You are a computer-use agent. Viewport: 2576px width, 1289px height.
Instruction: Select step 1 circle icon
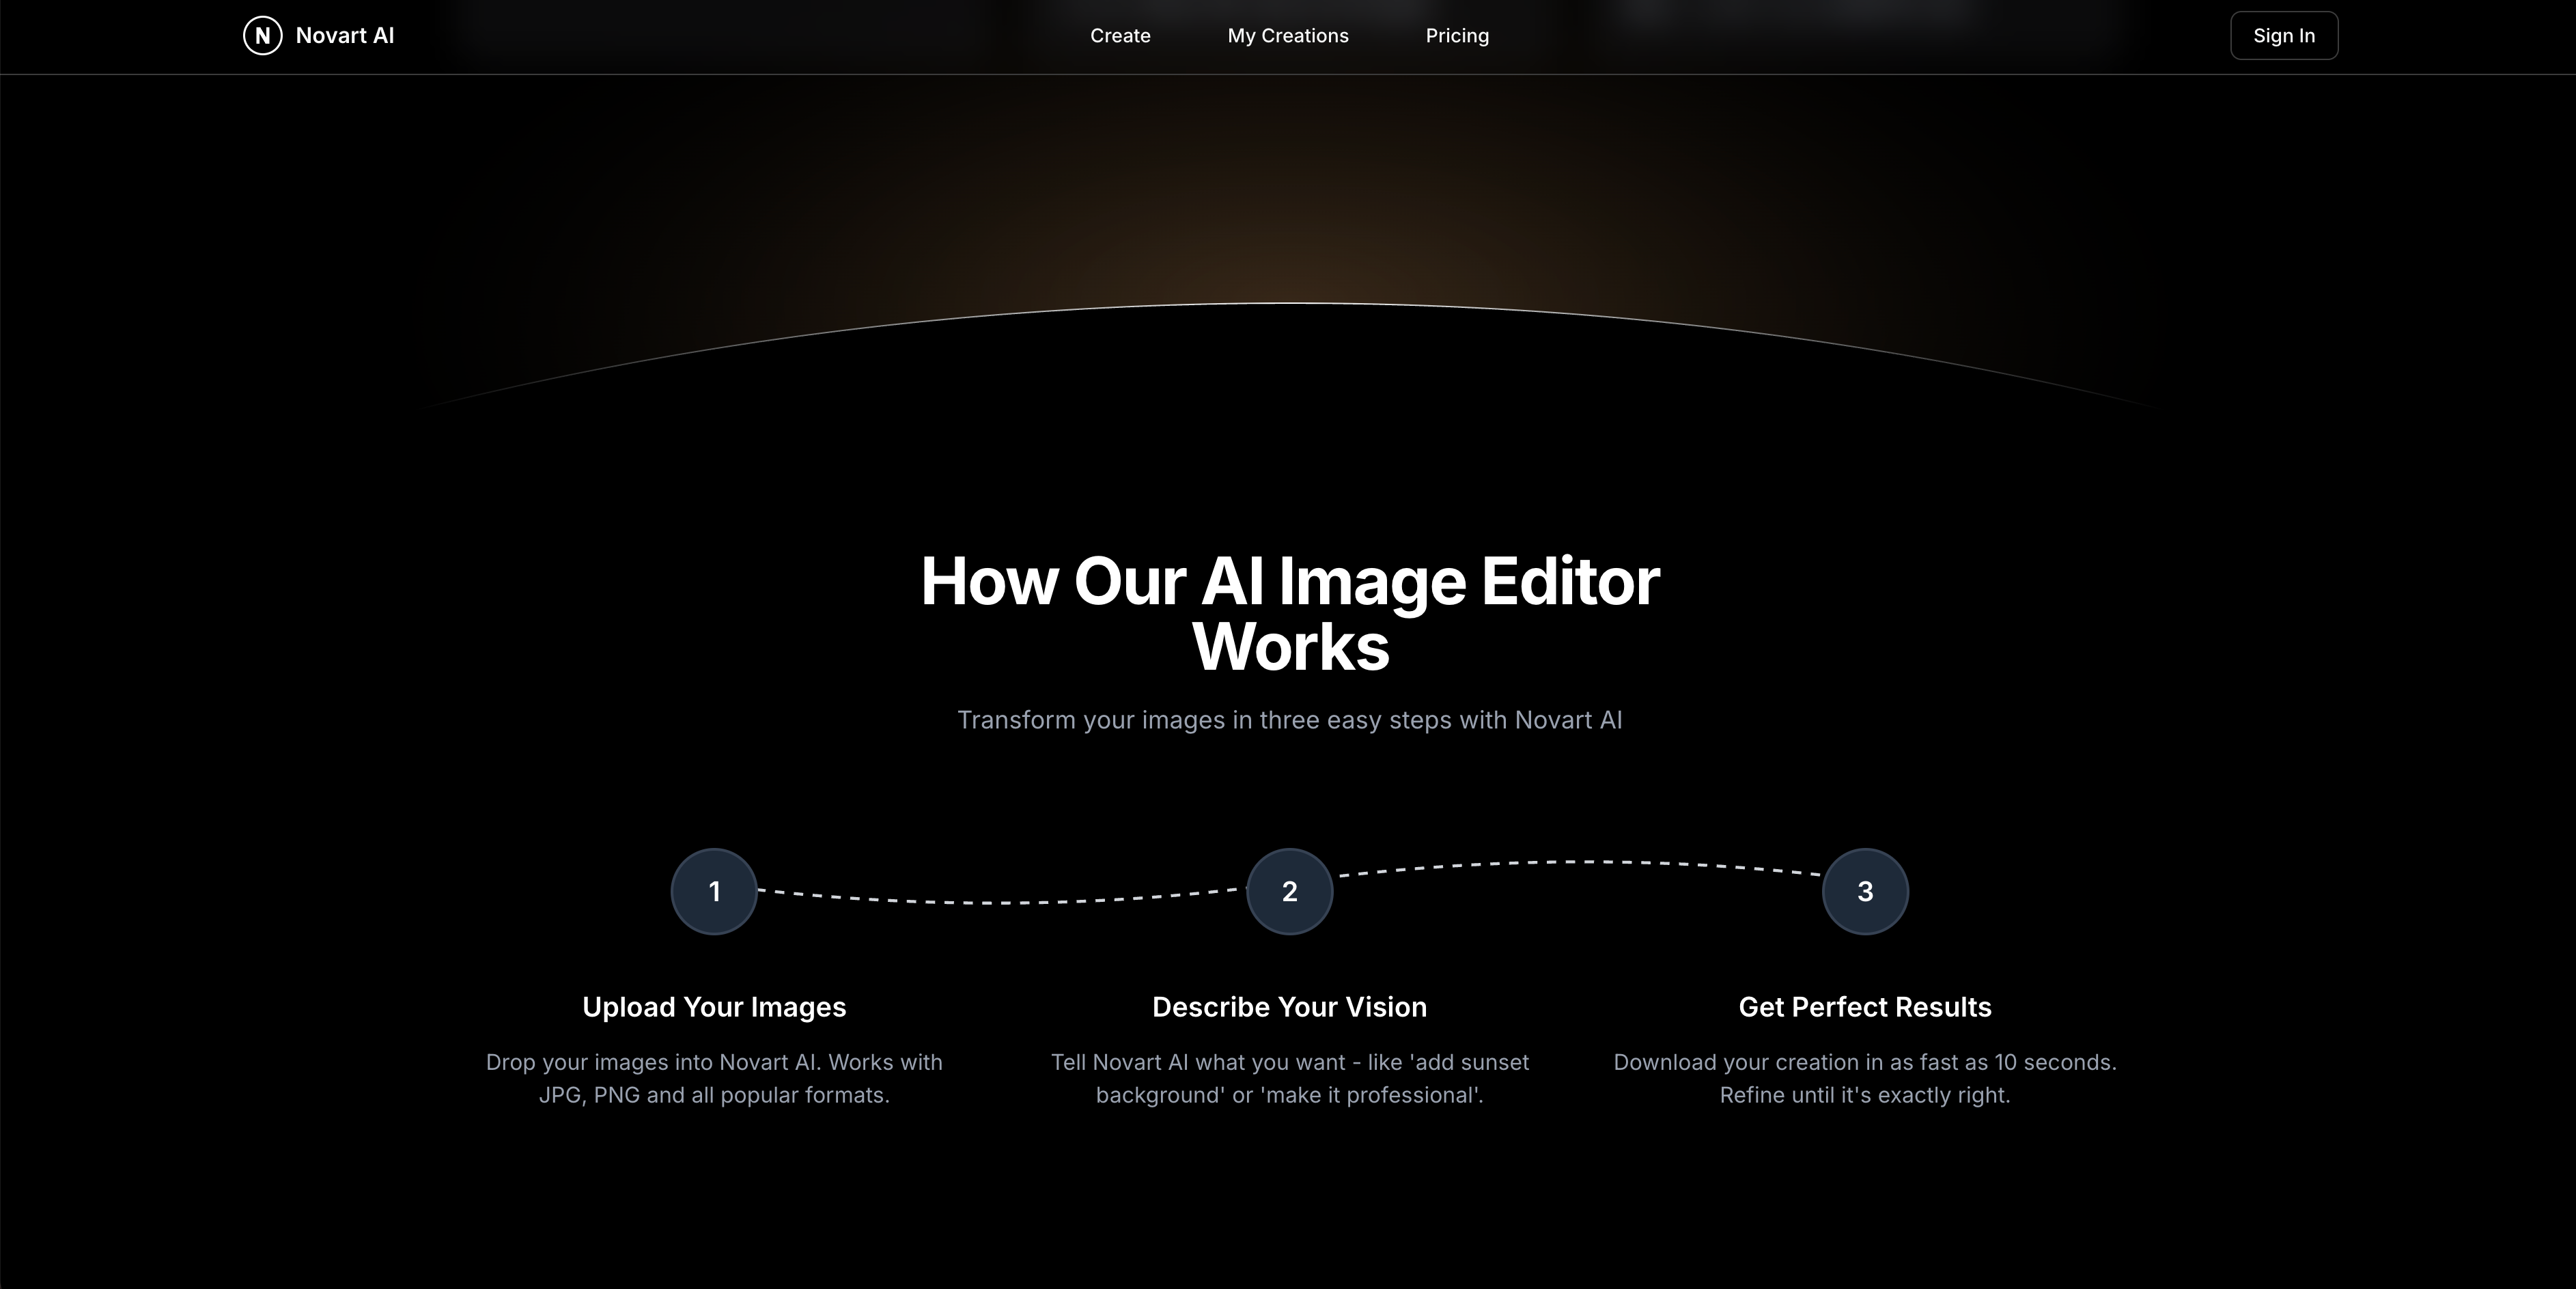[x=714, y=891]
